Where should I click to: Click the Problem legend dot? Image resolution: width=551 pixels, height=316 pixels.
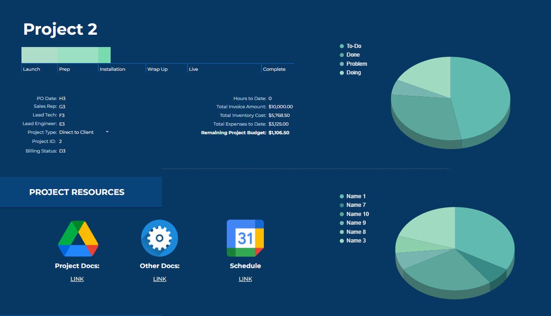point(341,64)
